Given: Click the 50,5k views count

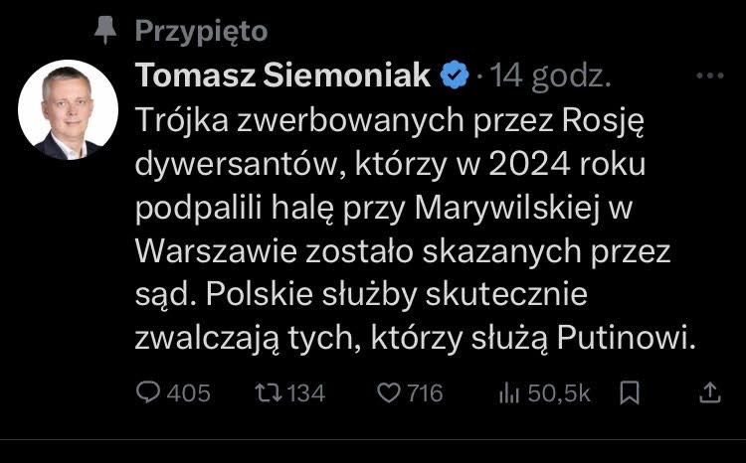Looking at the screenshot, I should 559,393.
